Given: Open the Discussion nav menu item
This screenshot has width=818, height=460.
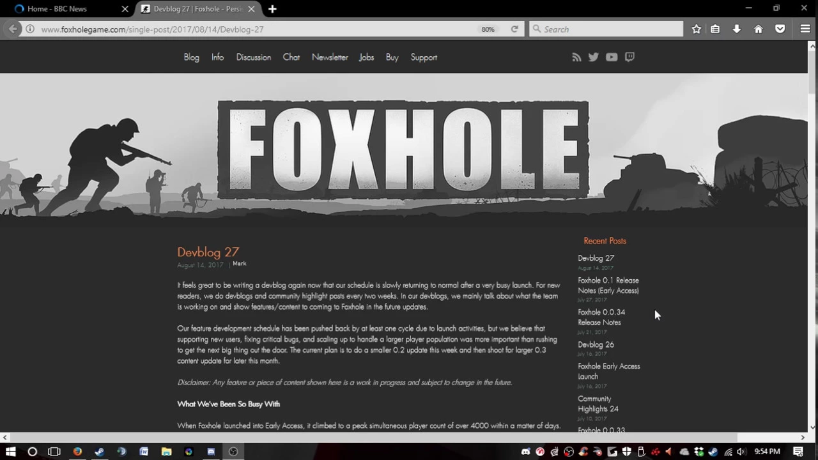Looking at the screenshot, I should (254, 57).
